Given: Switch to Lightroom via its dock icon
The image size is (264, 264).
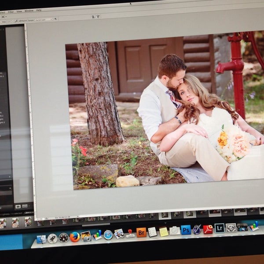Looking at the screenshot, I should pyautogui.click(x=220, y=228).
